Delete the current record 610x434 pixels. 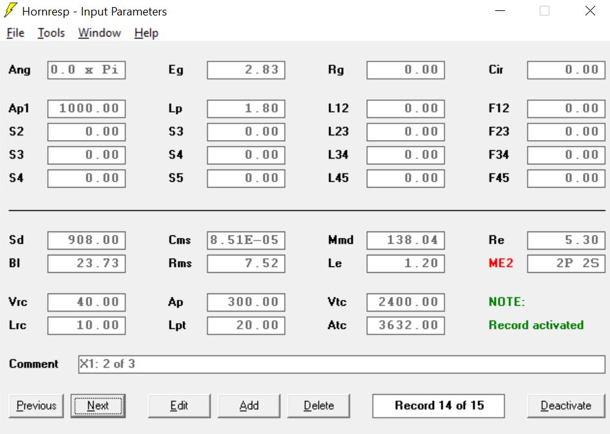pyautogui.click(x=319, y=406)
